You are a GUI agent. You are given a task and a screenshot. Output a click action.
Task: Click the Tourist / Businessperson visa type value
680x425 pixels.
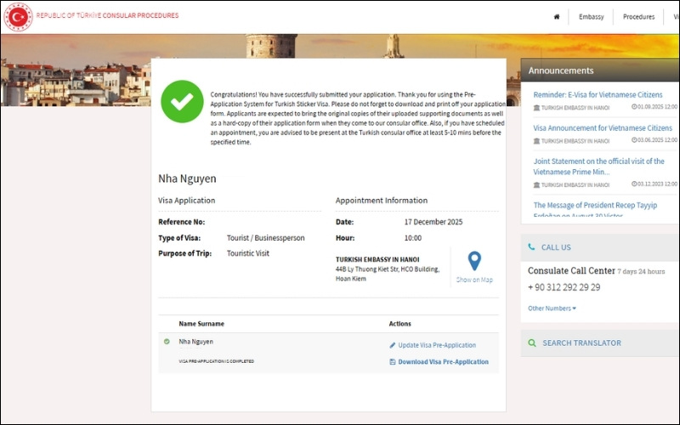click(265, 238)
